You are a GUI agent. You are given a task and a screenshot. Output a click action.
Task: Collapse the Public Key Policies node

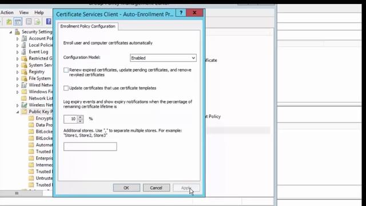tap(18, 112)
